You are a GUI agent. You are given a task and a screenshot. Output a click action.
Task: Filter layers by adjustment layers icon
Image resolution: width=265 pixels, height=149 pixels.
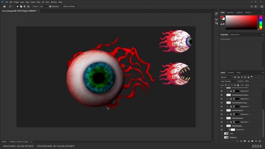click(238, 77)
